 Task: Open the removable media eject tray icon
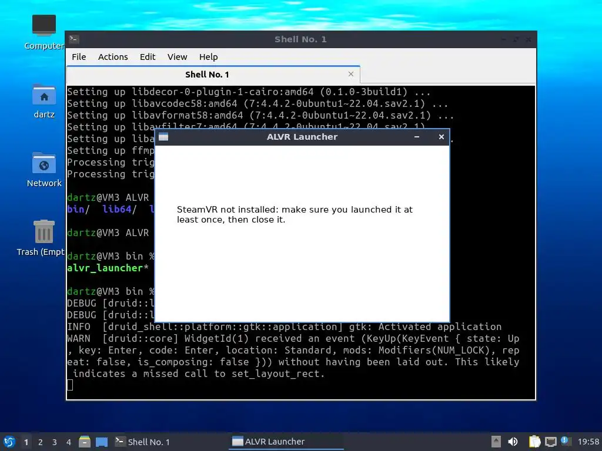point(496,442)
